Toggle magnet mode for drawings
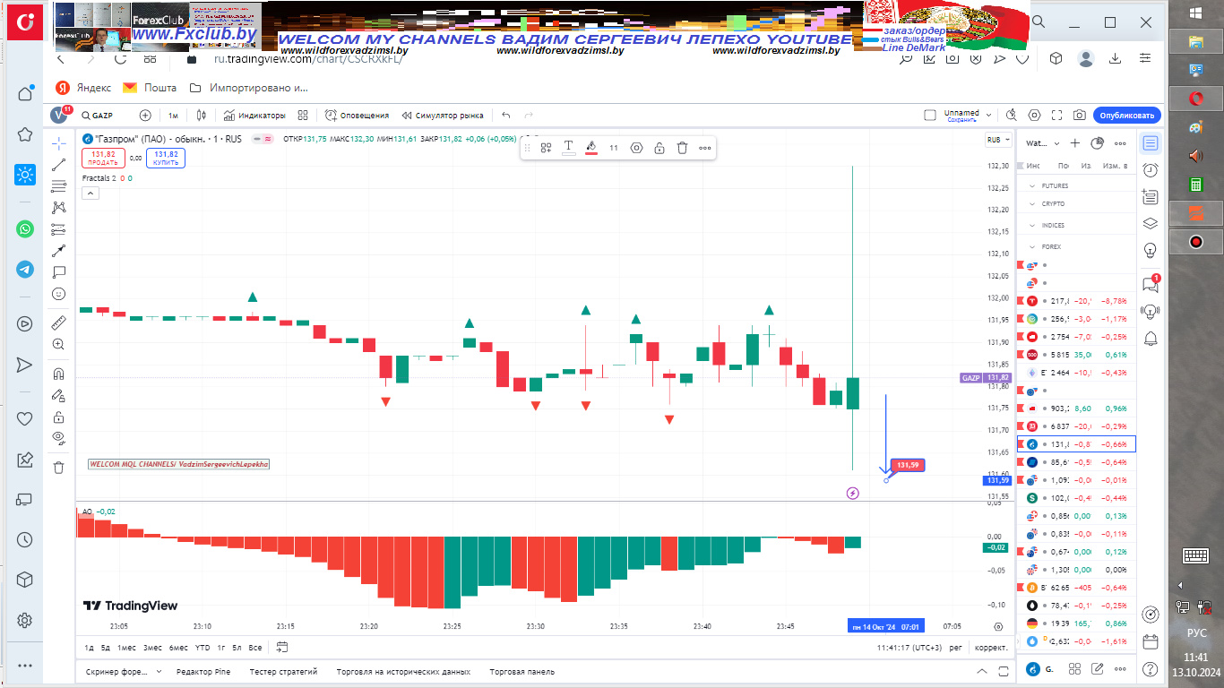This screenshot has width=1224, height=688. (x=59, y=374)
